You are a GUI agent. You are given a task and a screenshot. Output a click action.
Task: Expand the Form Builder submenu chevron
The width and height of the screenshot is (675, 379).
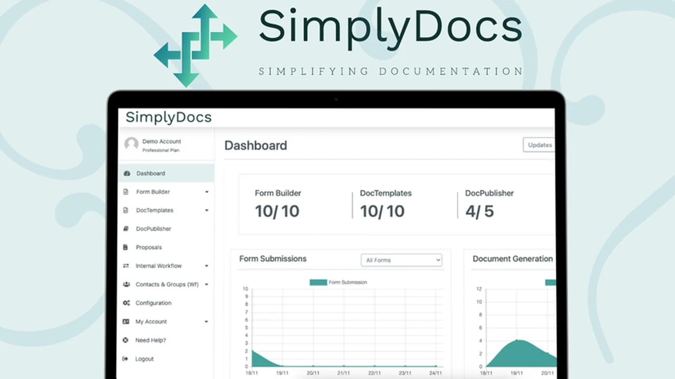click(207, 192)
